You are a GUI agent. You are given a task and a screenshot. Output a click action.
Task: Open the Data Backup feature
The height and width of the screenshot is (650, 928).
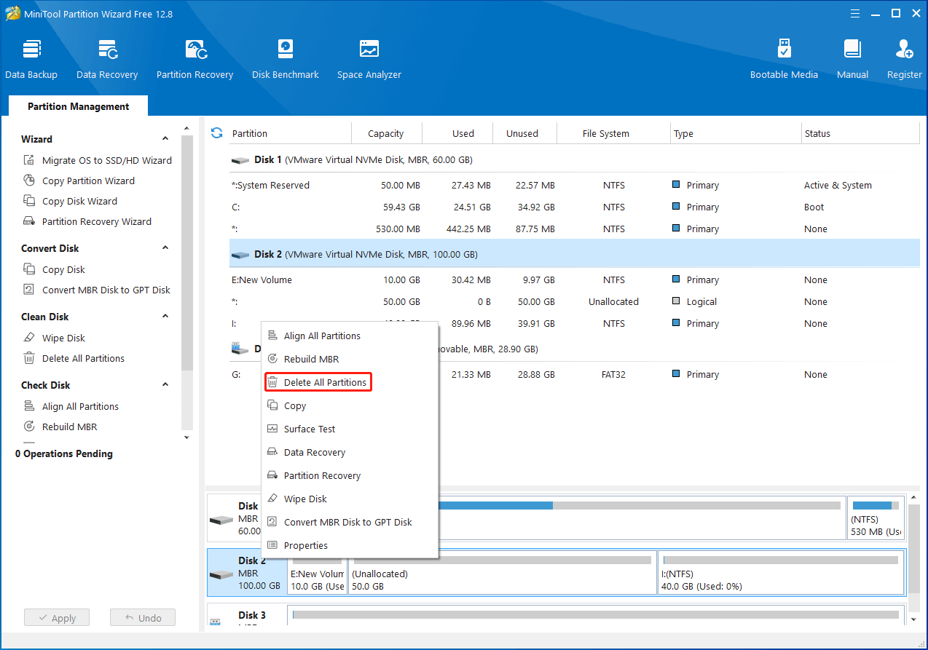click(x=31, y=57)
